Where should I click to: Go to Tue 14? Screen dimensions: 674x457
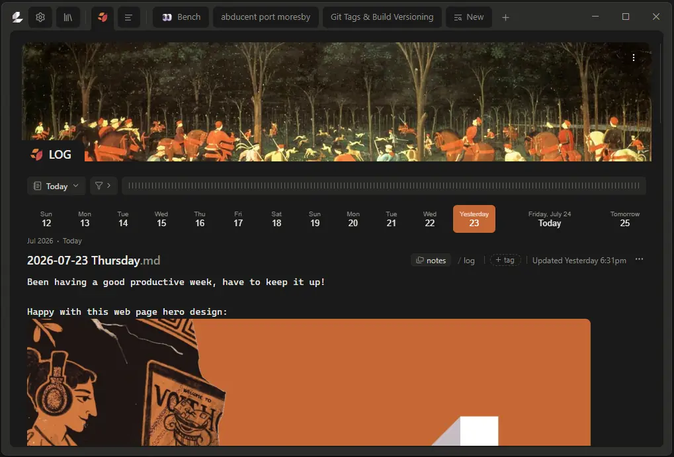[123, 219]
